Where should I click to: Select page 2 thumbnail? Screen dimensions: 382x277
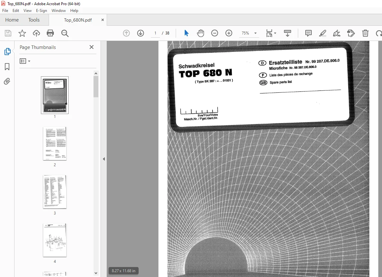click(x=55, y=144)
